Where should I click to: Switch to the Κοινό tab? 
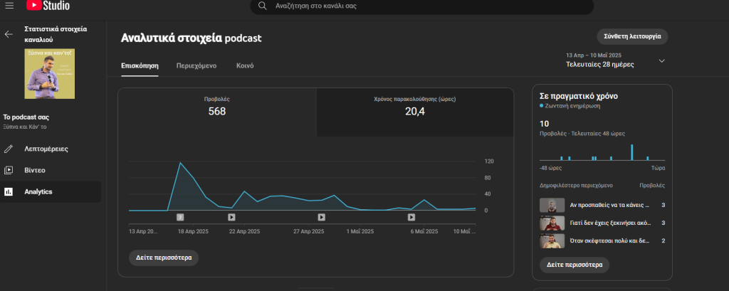245,65
